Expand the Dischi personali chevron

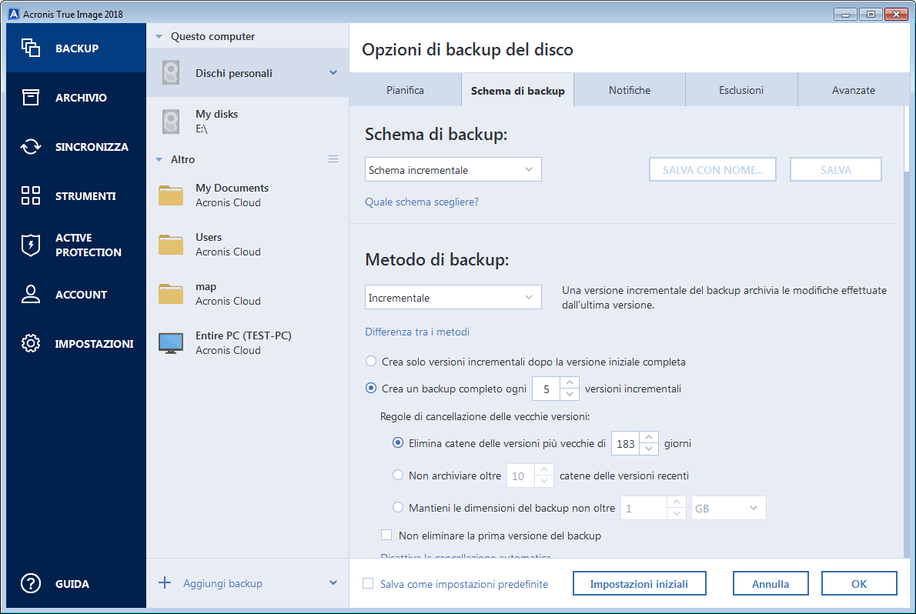point(333,73)
